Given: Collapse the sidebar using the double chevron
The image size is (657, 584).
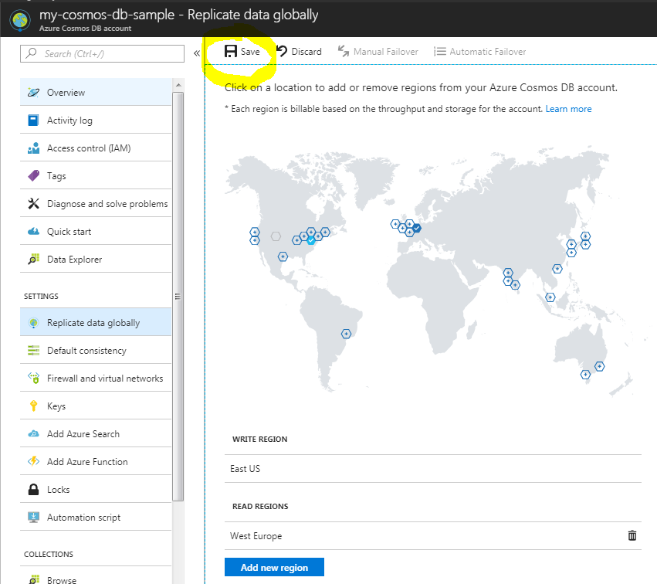Looking at the screenshot, I should coord(197,53).
